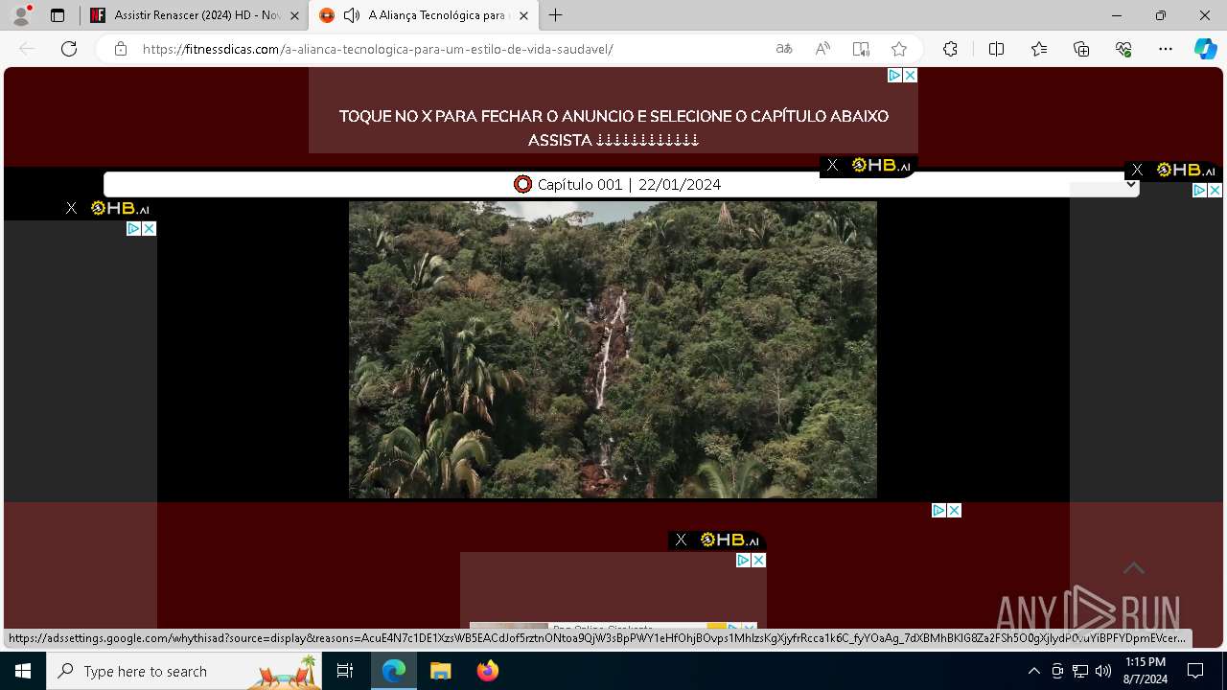
Task: Open Task View on taskbar
Action: (345, 671)
